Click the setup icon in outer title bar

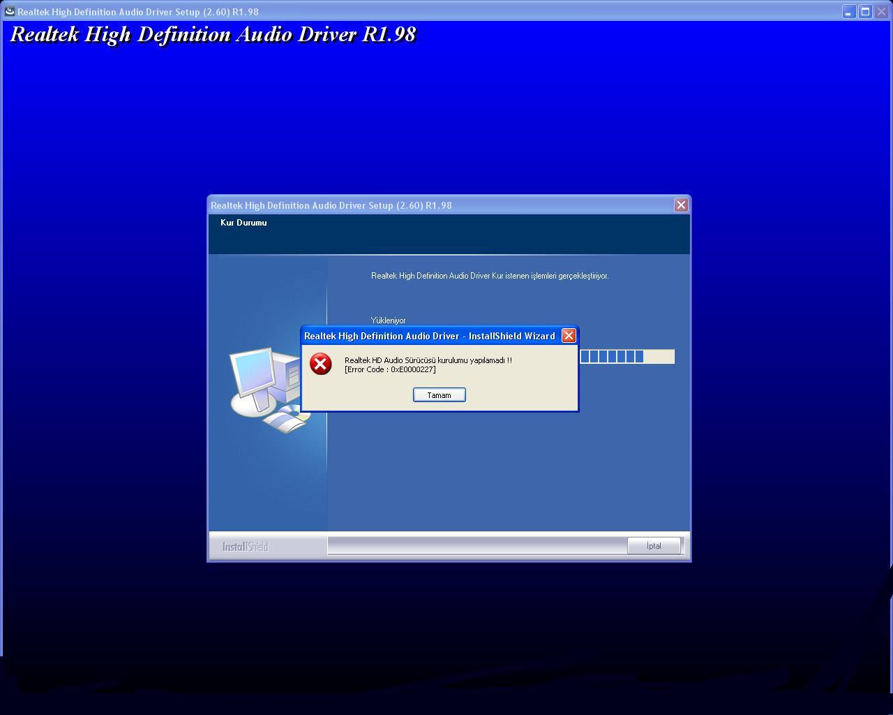pos(10,11)
